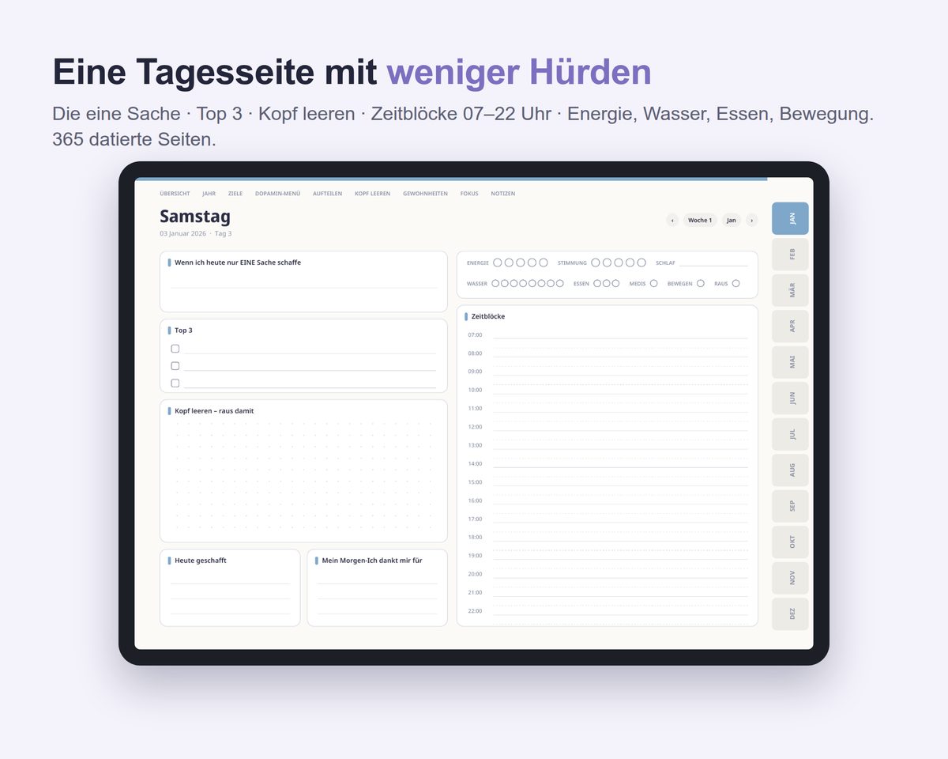Click the first Heute geschafft line
Image resolution: width=948 pixels, height=759 pixels.
pyautogui.click(x=231, y=583)
